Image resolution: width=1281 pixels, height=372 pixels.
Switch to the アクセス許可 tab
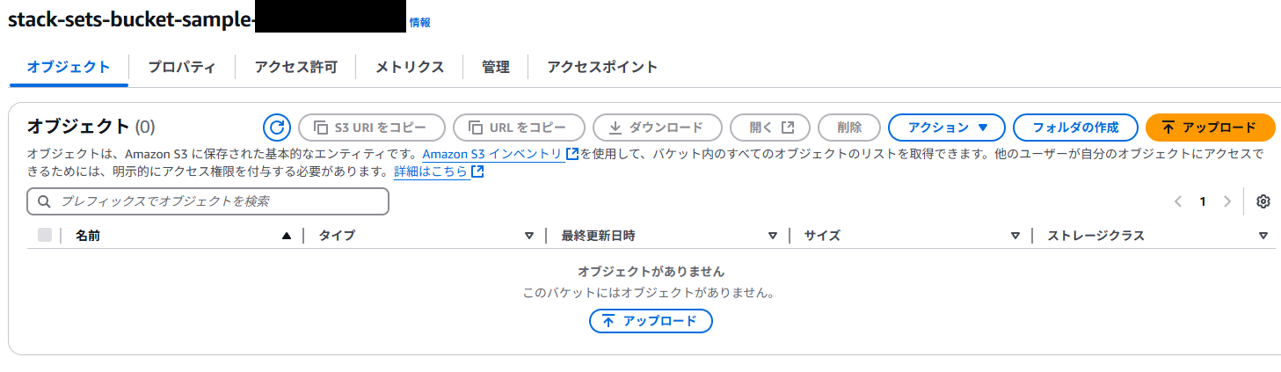point(295,67)
